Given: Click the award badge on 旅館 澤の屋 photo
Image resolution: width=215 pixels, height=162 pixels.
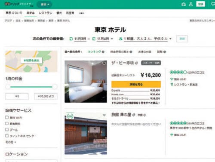Looking at the screenshot, I should click(x=70, y=116).
